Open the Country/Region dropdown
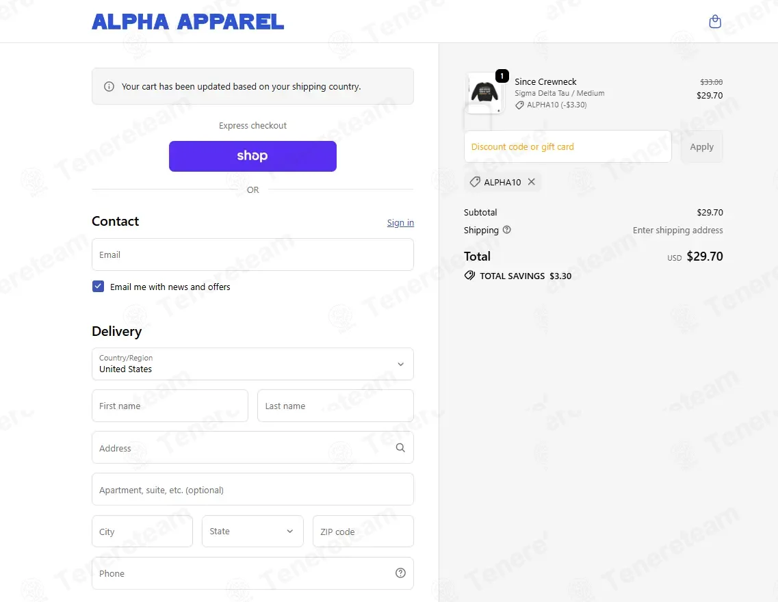This screenshot has height=602, width=778. (252, 364)
